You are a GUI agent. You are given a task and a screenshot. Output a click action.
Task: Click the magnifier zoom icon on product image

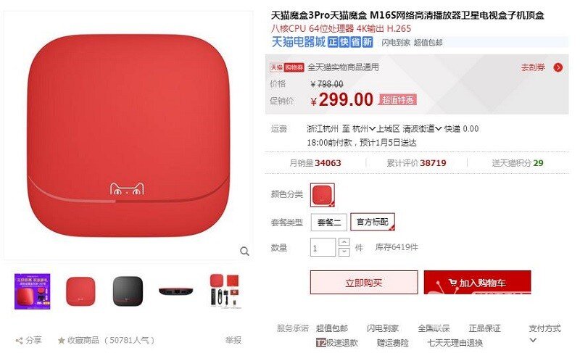[244, 252]
